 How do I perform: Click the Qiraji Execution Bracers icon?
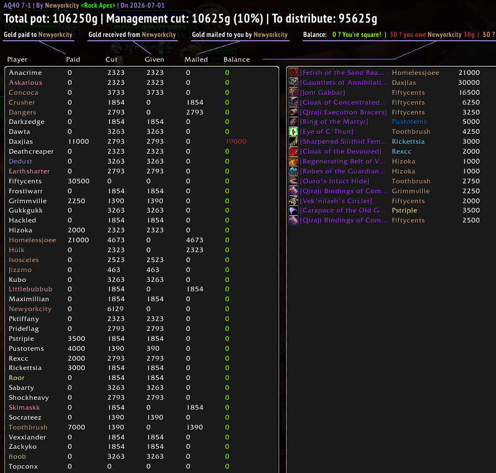coord(293,112)
